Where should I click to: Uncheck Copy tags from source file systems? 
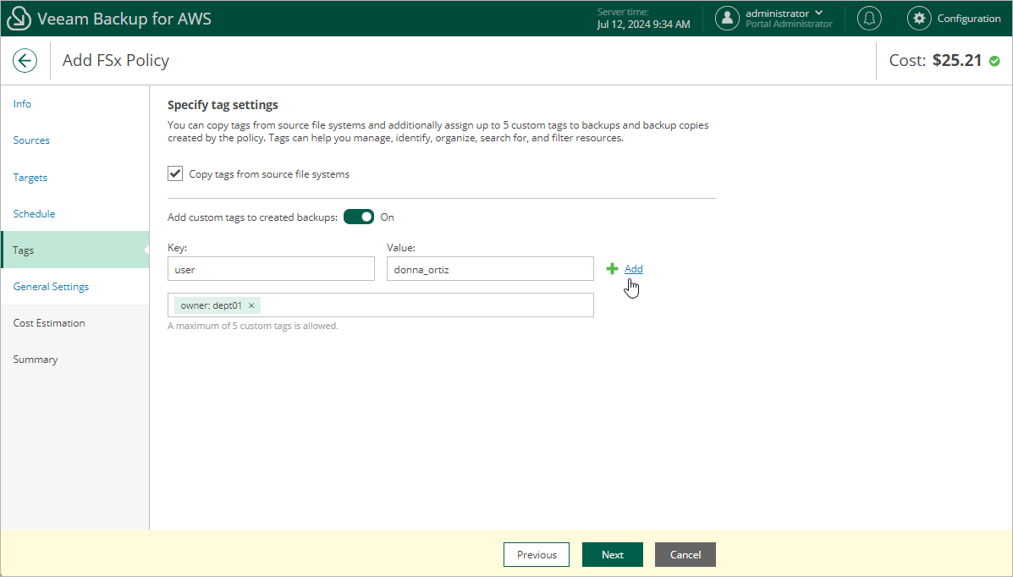175,173
